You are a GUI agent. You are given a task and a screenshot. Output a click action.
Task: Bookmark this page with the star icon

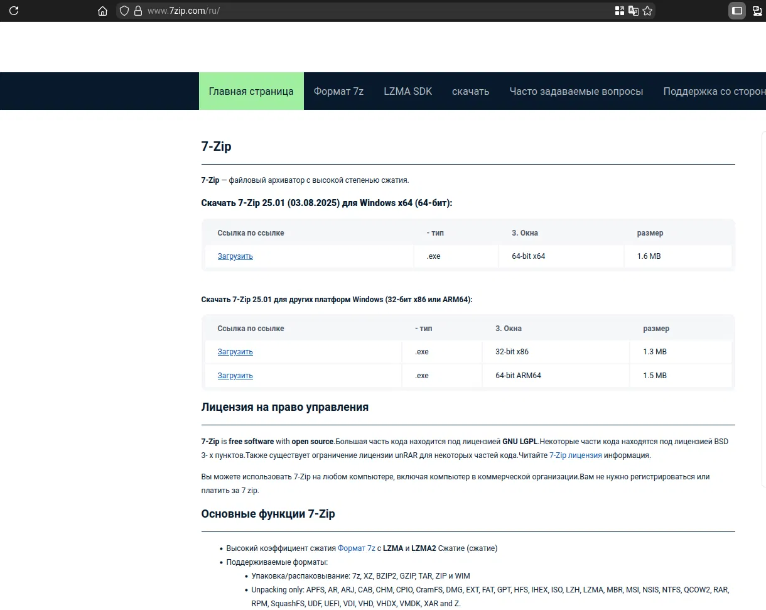[647, 11]
